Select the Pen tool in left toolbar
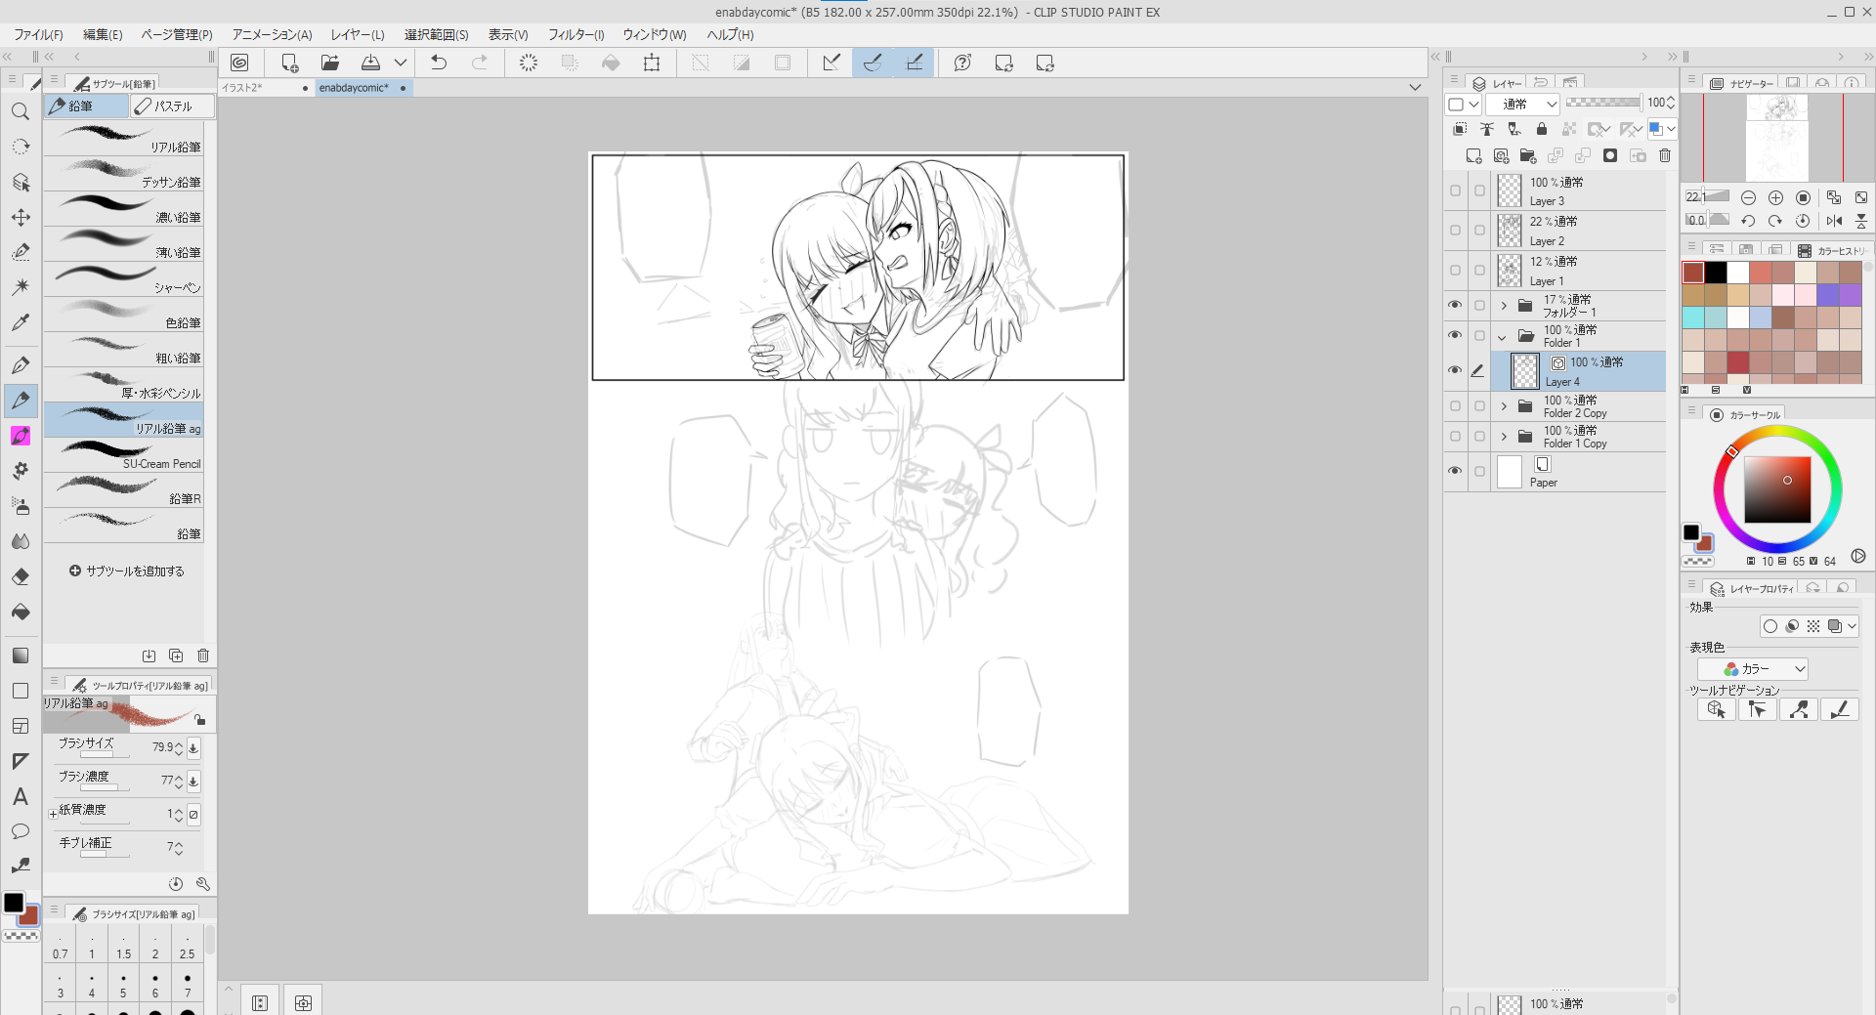Viewport: 1876px width, 1015px height. [x=21, y=365]
